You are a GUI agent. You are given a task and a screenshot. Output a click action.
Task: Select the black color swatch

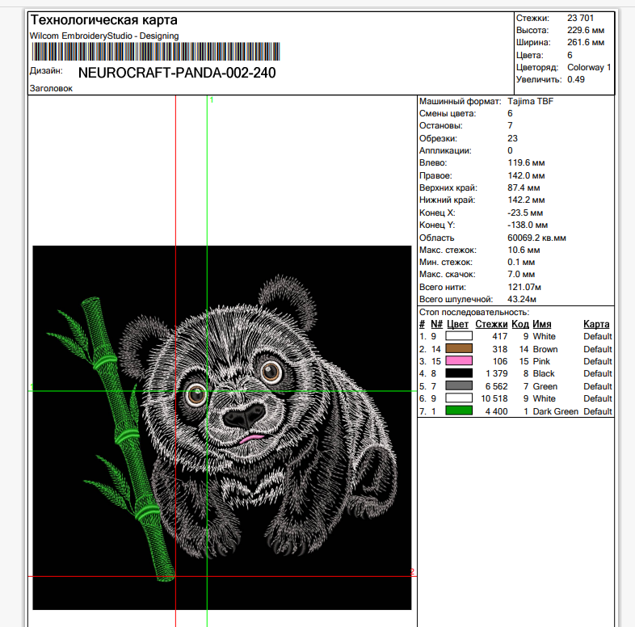[x=458, y=374]
